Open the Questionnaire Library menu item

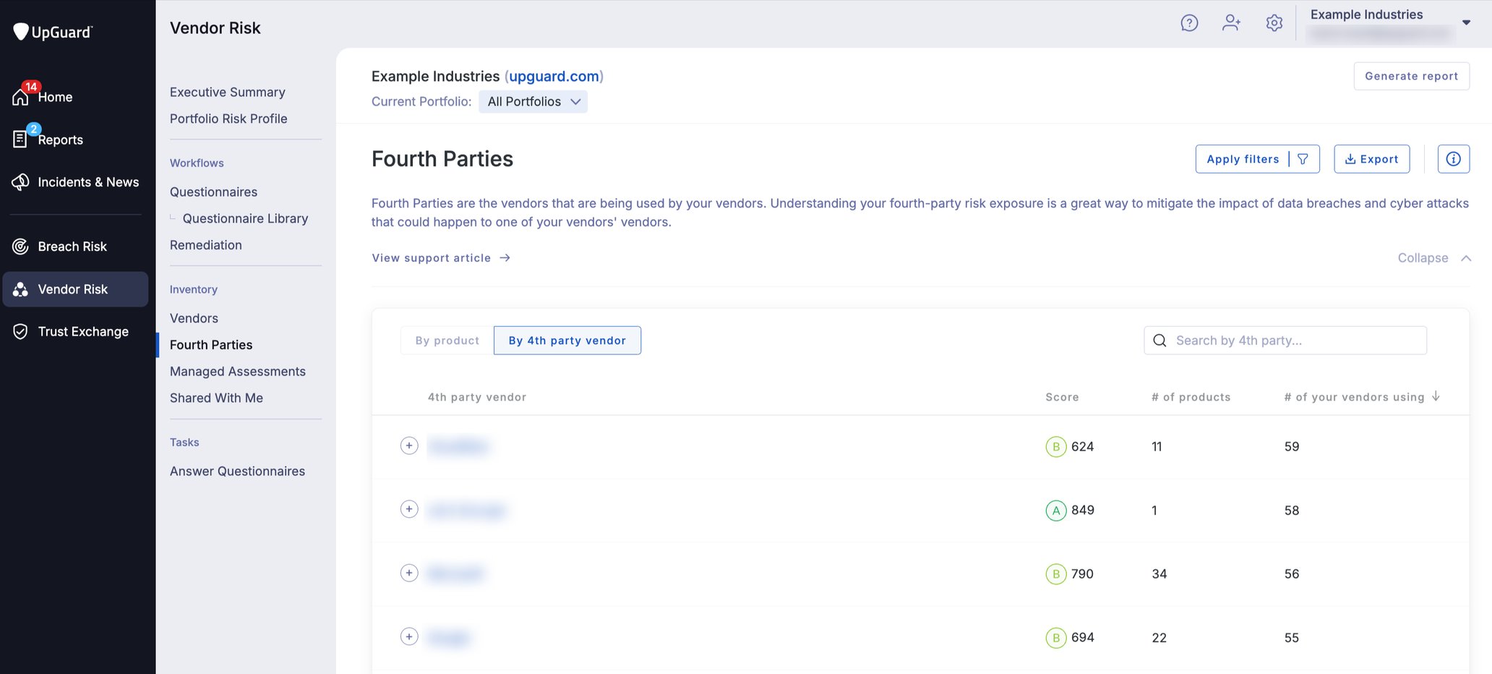246,218
